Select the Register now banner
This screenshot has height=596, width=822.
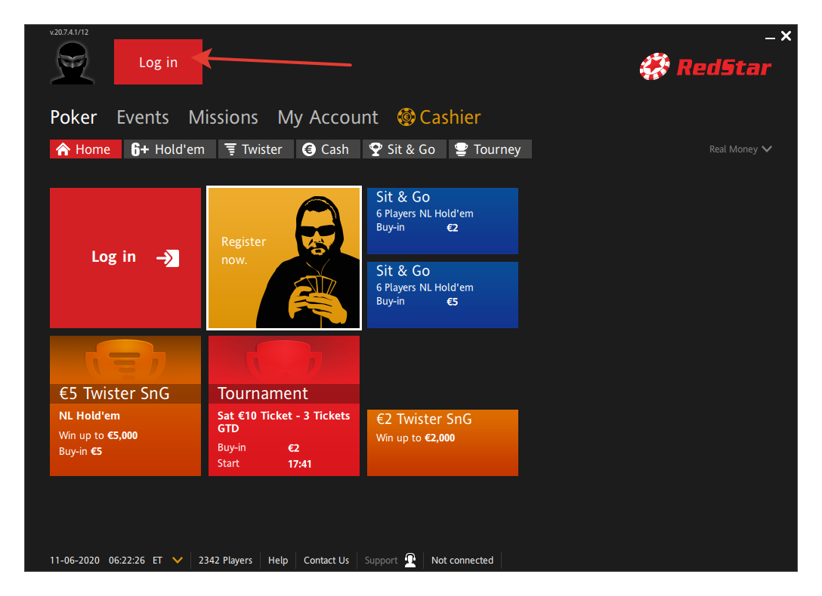(x=284, y=257)
